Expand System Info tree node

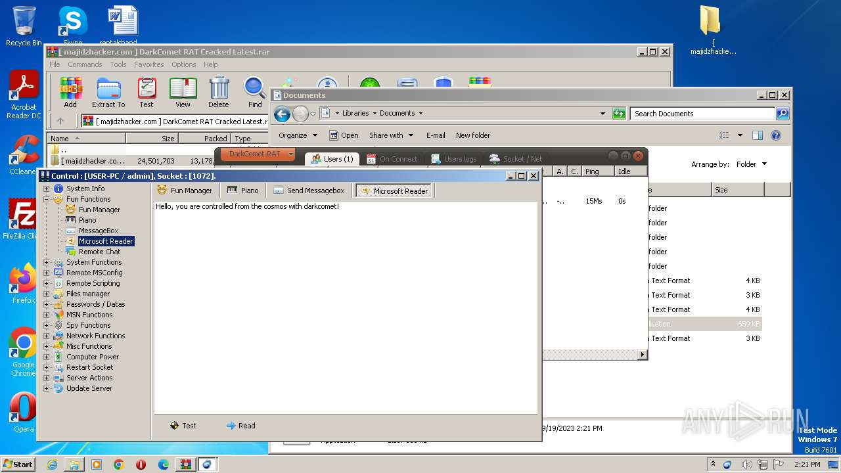point(47,189)
